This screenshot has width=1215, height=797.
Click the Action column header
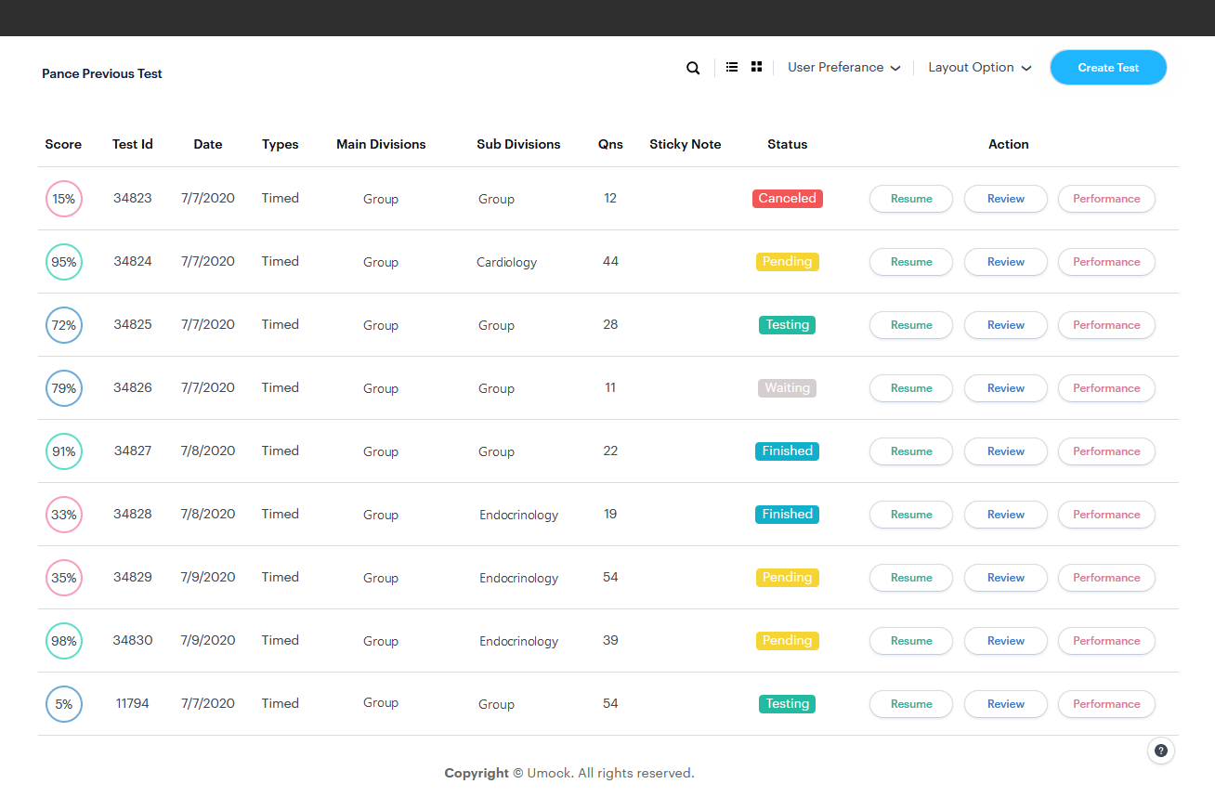click(1009, 144)
